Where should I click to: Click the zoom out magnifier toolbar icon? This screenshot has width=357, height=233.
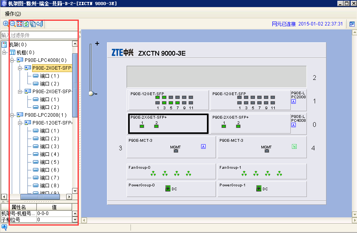point(13,23)
